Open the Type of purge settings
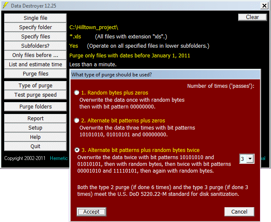 [35, 86]
